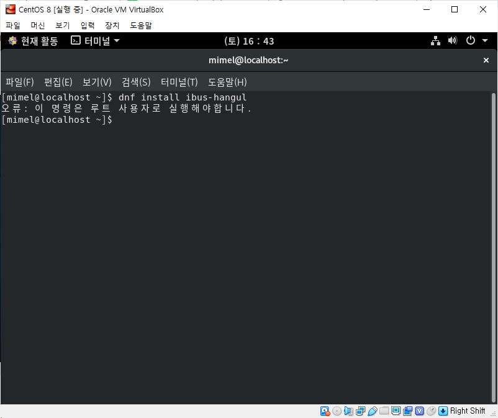This screenshot has height=418, width=498.
Task: Click the hard disk activity status icon
Action: tap(325, 411)
